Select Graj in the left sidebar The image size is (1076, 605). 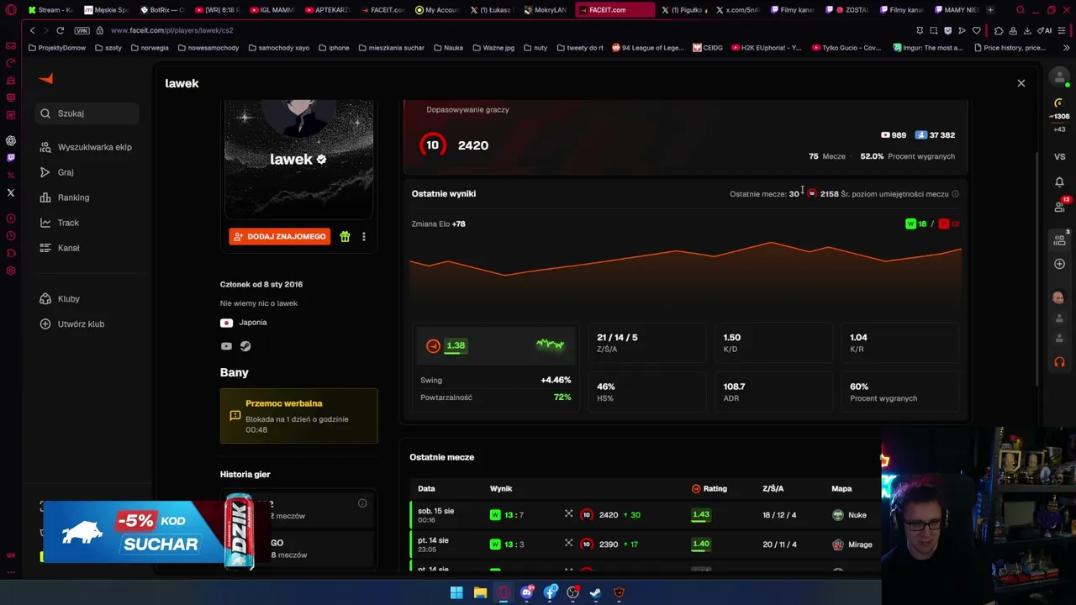[56, 172]
